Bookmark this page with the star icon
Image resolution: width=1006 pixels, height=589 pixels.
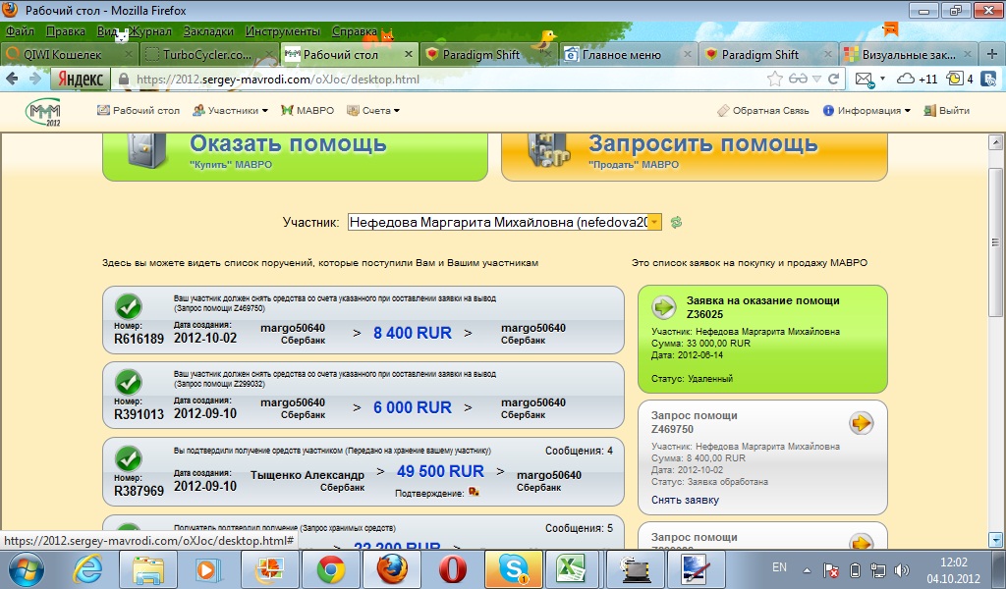tap(775, 79)
